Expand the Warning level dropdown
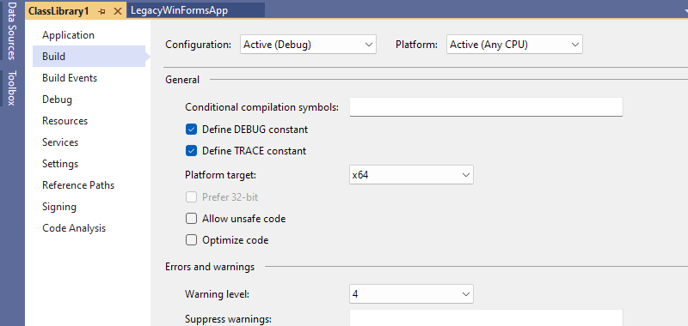 pos(411,294)
